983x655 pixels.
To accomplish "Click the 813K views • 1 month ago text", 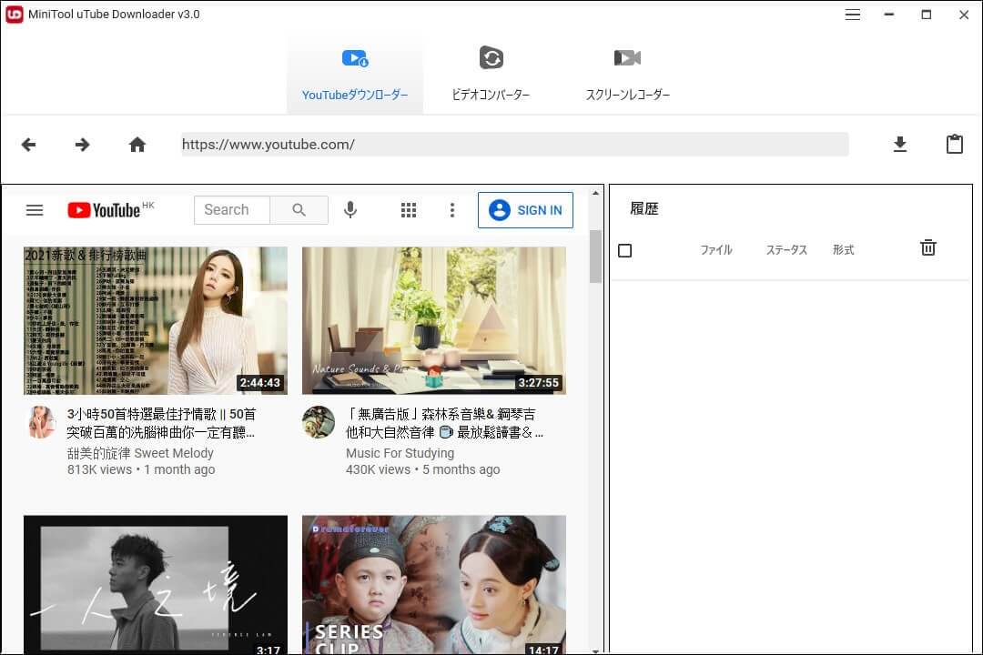I will pyautogui.click(x=141, y=469).
